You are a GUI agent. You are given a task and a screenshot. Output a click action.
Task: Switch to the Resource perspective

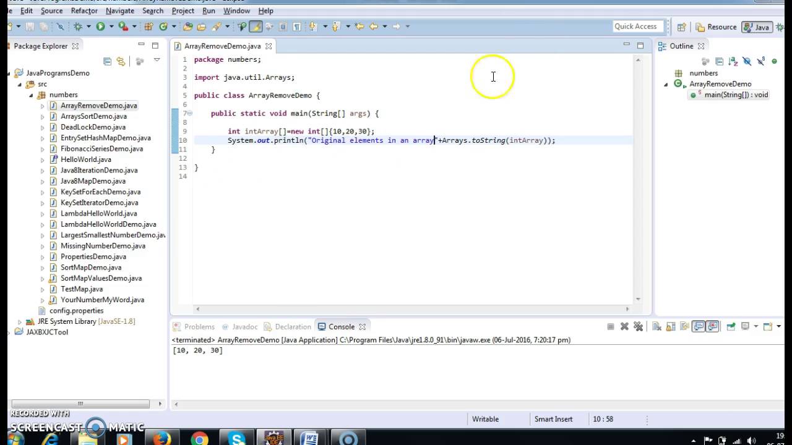tap(716, 27)
